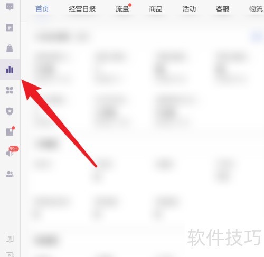Open the shield star icon
This screenshot has width=264, height=257.
(x=10, y=111)
